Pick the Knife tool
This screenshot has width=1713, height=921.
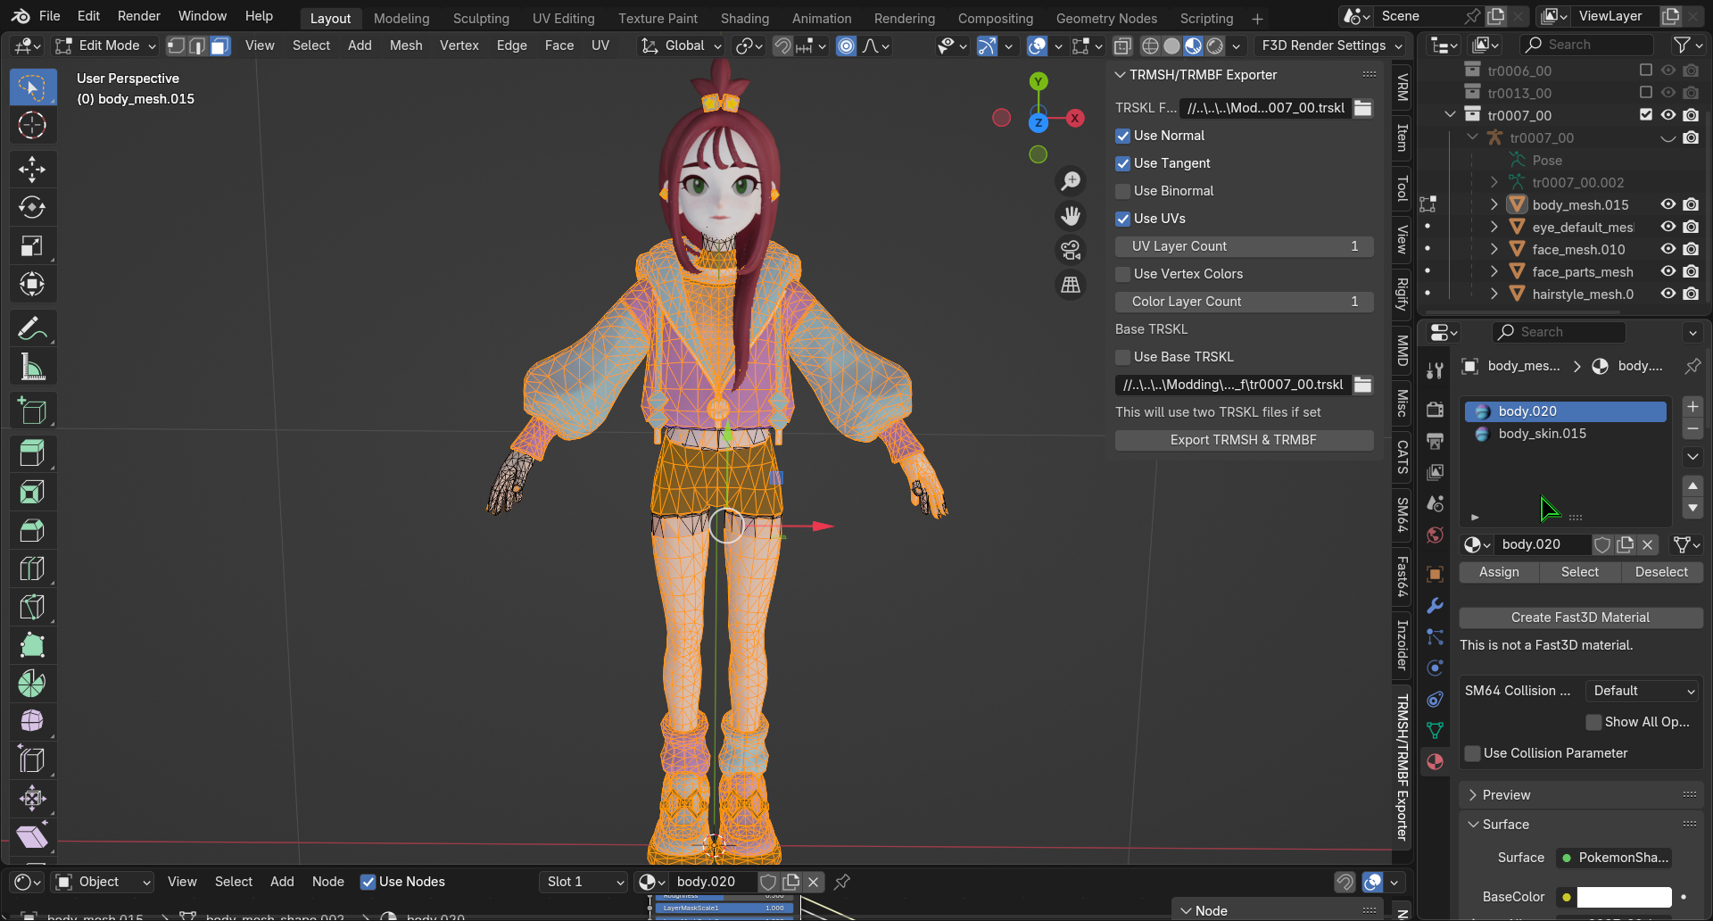tap(32, 607)
